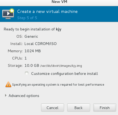Click the operating system performance warning text
The height and width of the screenshot is (115, 118).
click(x=58, y=85)
